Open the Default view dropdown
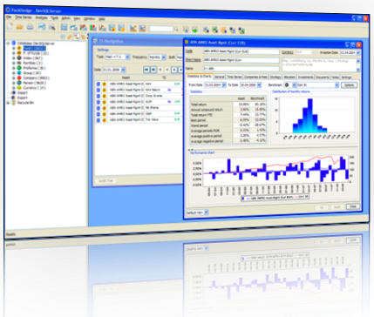This screenshot has height=317, width=374. 206,212
